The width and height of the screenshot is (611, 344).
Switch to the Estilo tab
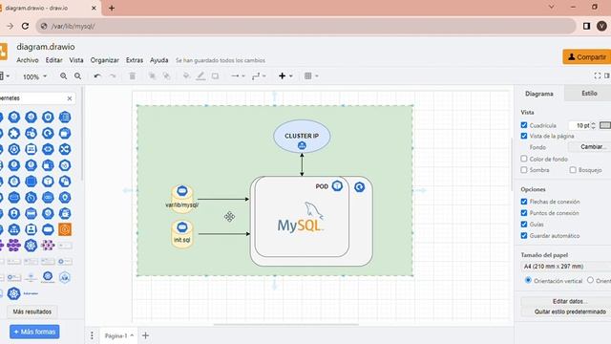tap(589, 94)
